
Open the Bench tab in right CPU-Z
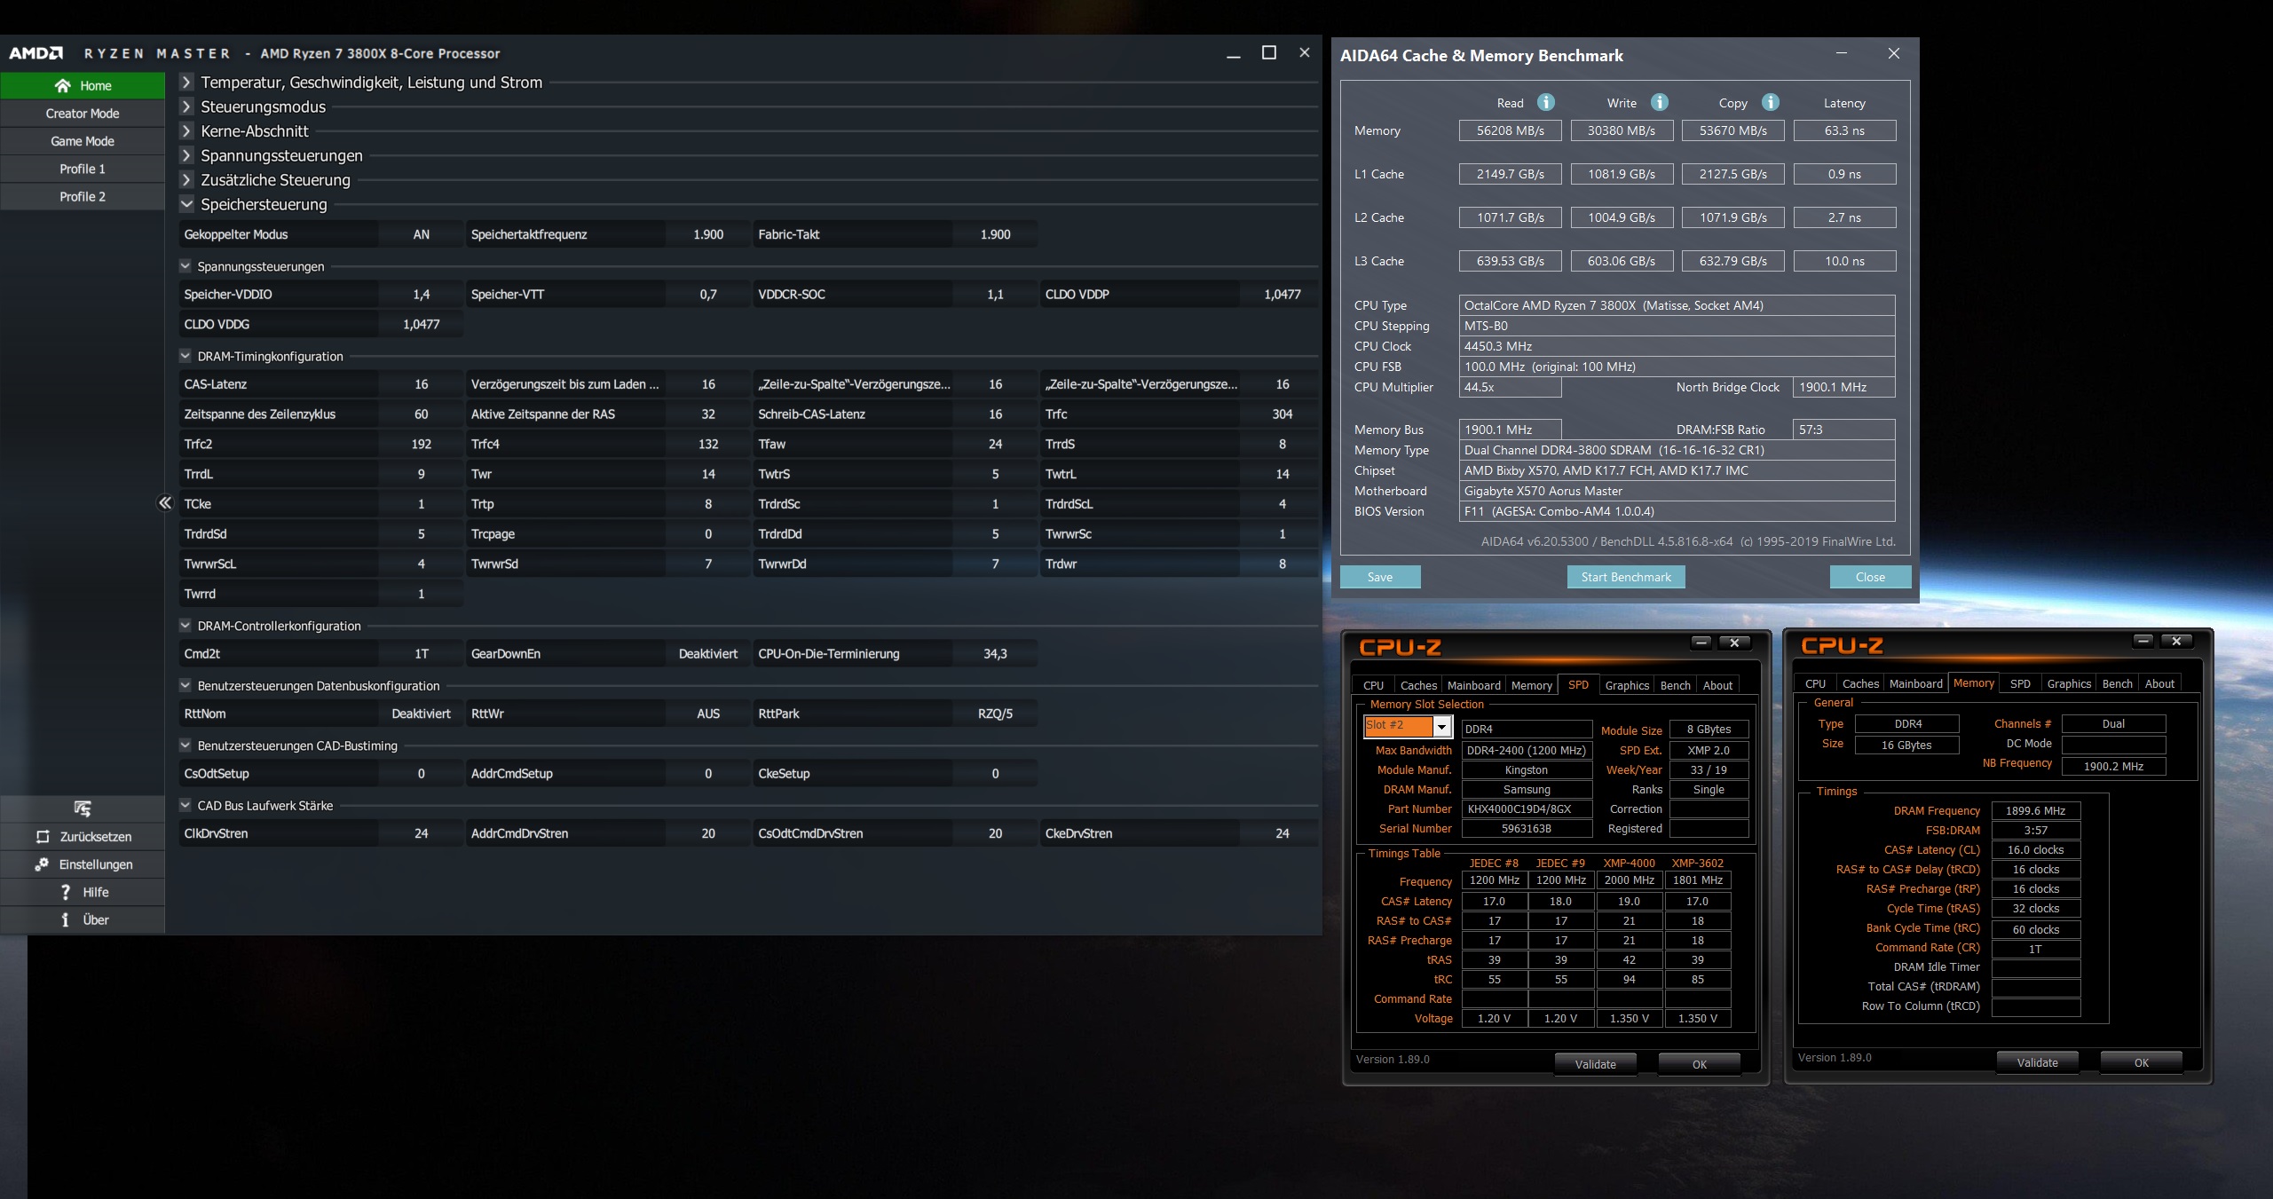click(2117, 683)
